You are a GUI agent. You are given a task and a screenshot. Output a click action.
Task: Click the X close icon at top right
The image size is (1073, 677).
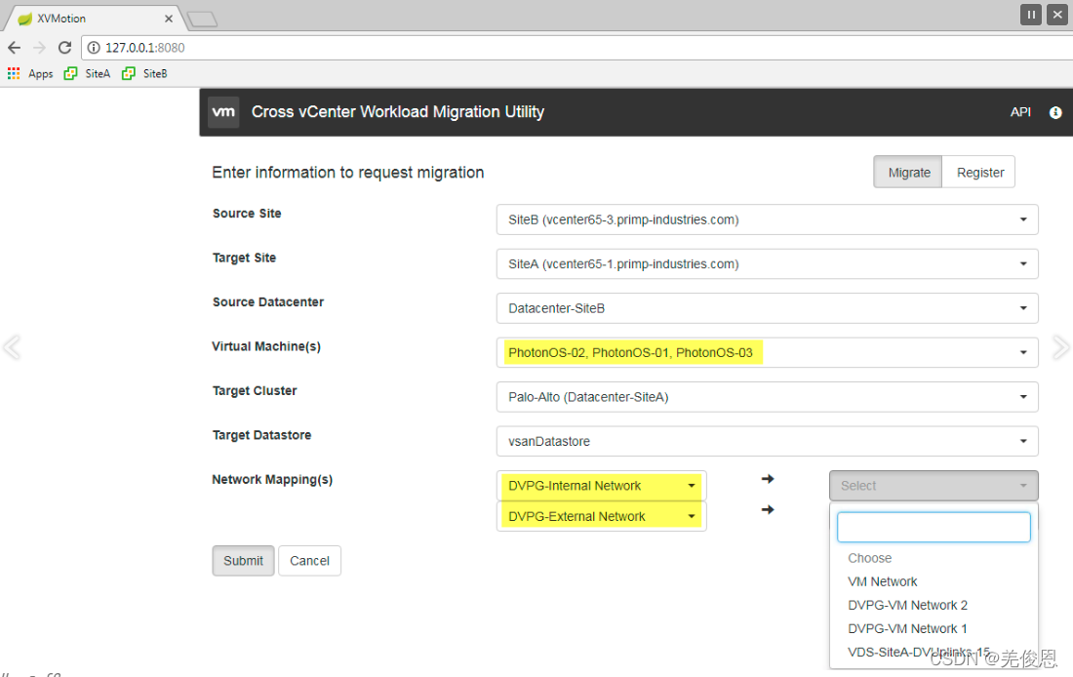1057,15
